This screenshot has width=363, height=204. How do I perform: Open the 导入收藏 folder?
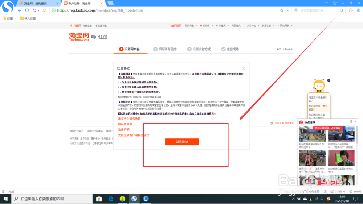click(x=28, y=18)
